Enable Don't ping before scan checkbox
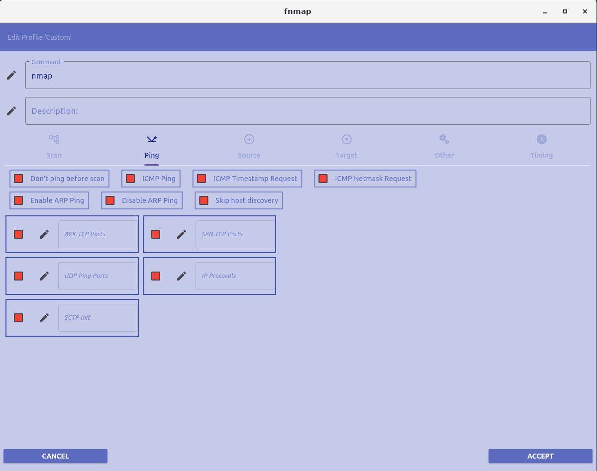 [19, 179]
